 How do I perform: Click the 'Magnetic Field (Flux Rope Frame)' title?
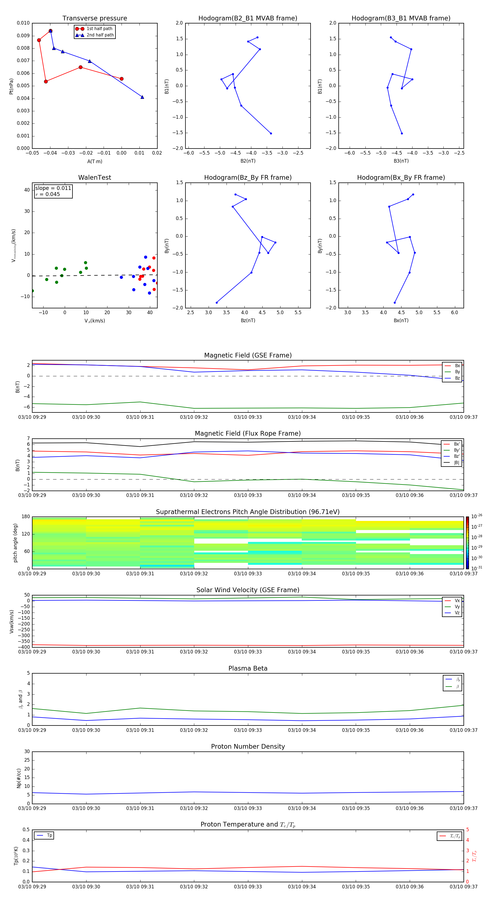[248, 434]
